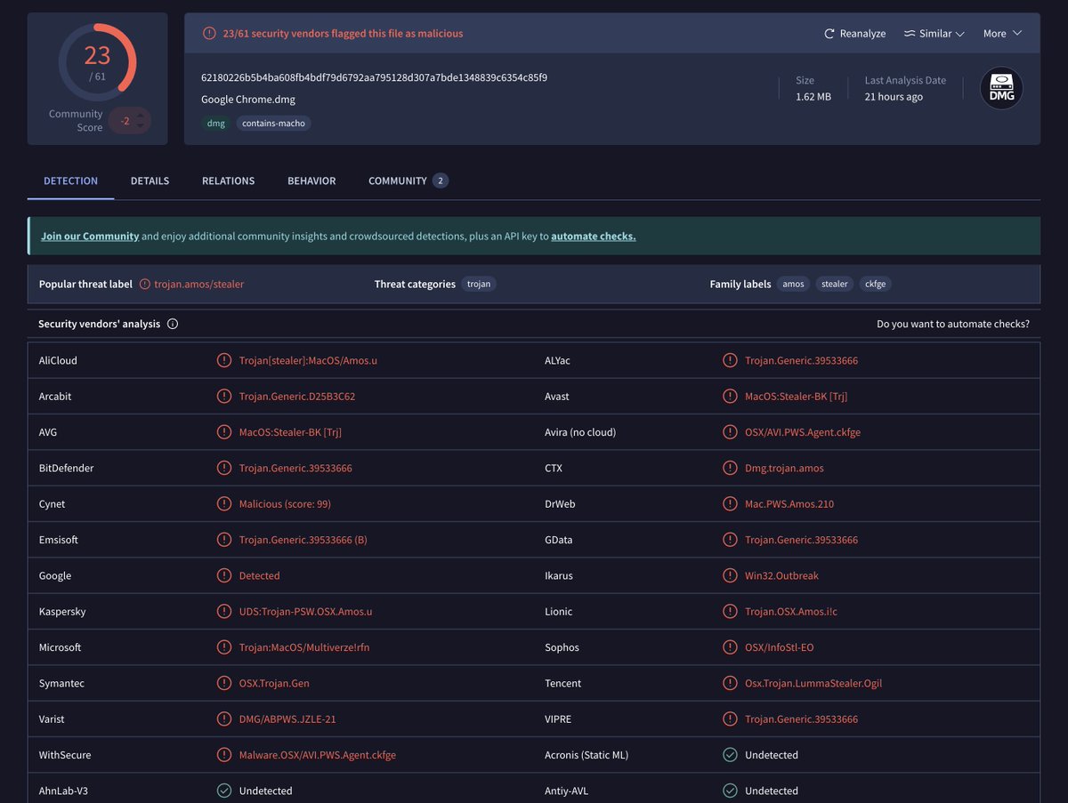Click the file hash text
This screenshot has height=803, width=1068.
[374, 77]
